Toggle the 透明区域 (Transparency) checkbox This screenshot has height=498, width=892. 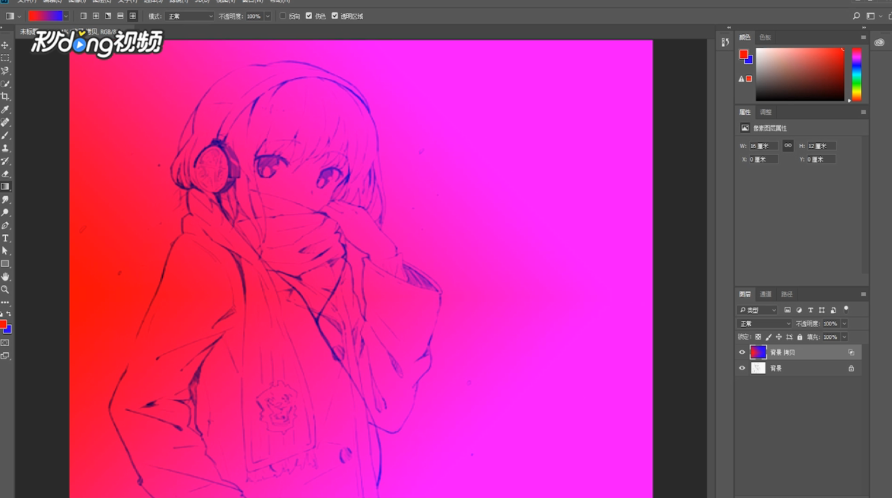point(335,16)
